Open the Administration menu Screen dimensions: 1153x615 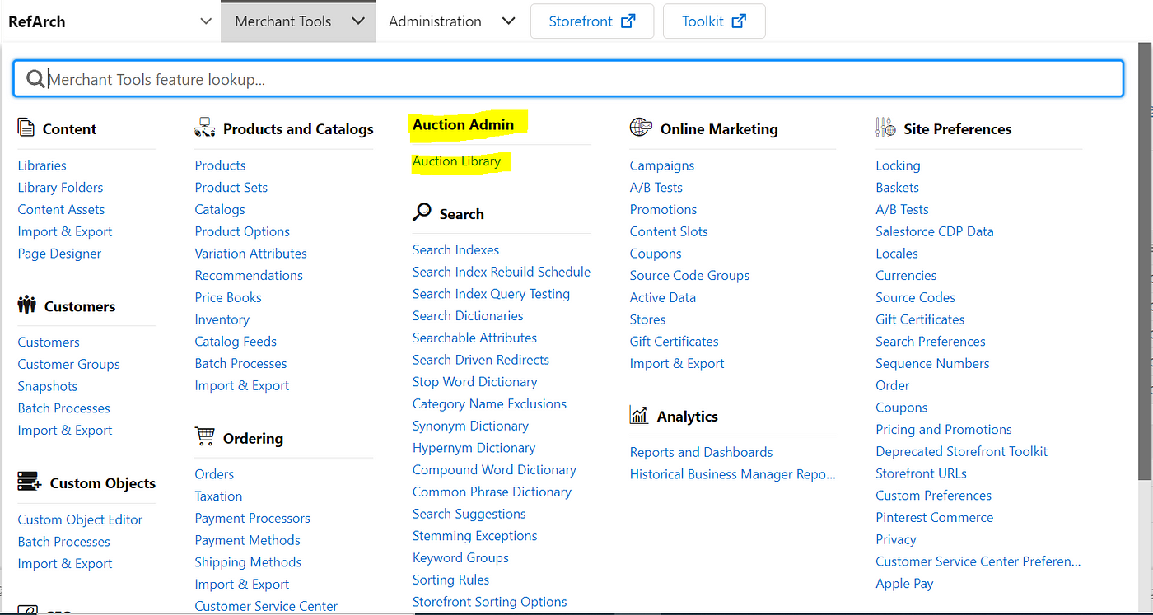pyautogui.click(x=435, y=21)
